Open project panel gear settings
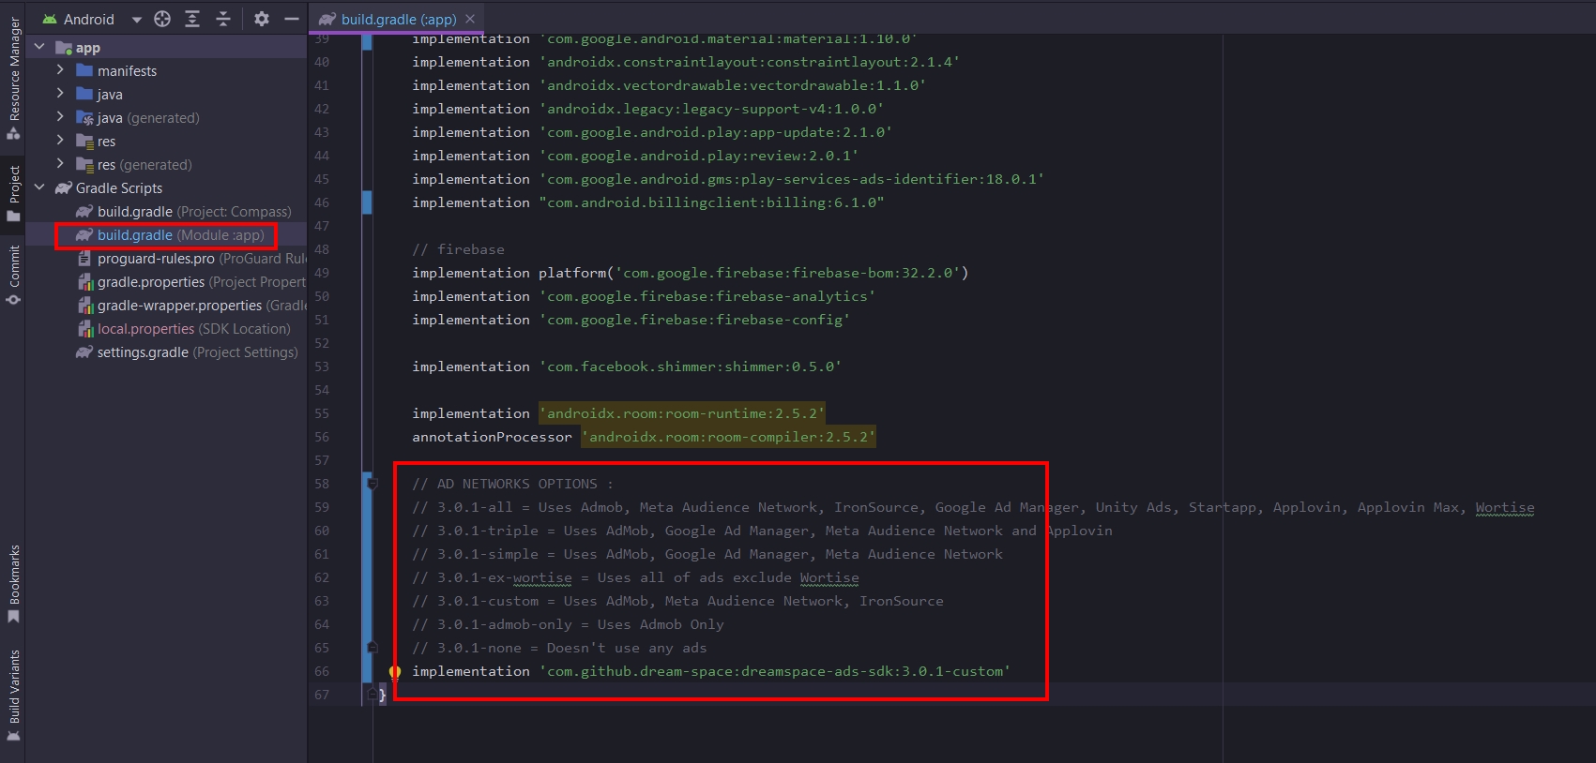The width and height of the screenshot is (1596, 763). (x=262, y=19)
